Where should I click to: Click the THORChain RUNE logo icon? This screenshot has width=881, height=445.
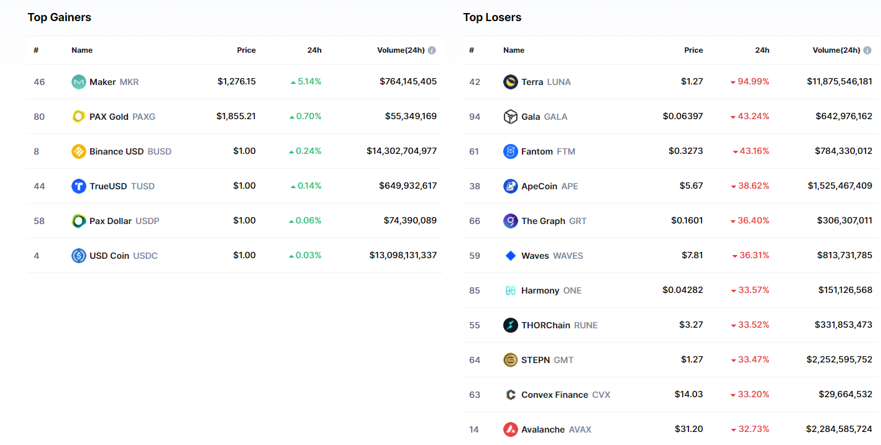(x=510, y=325)
